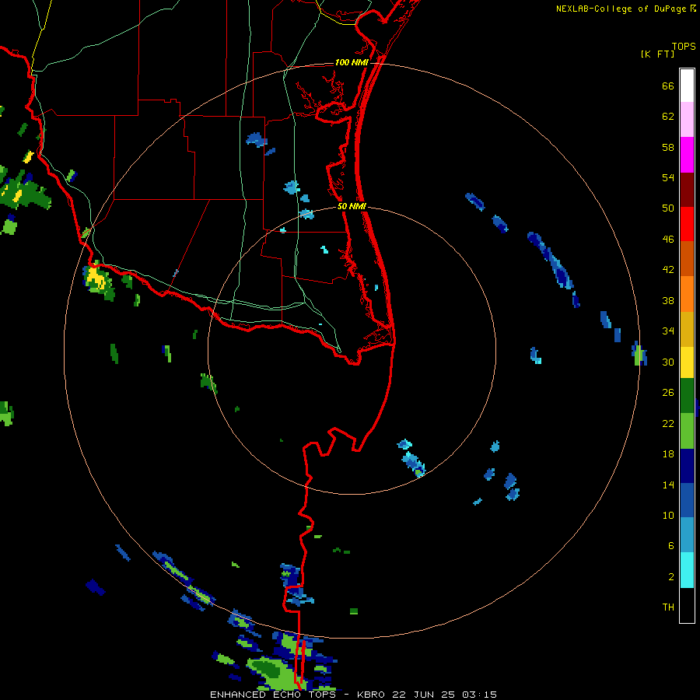Click the 50 NMI range ring label

tap(352, 206)
